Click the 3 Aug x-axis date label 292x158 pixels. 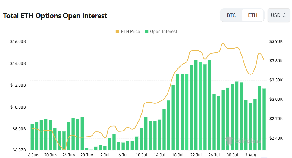point(250,155)
